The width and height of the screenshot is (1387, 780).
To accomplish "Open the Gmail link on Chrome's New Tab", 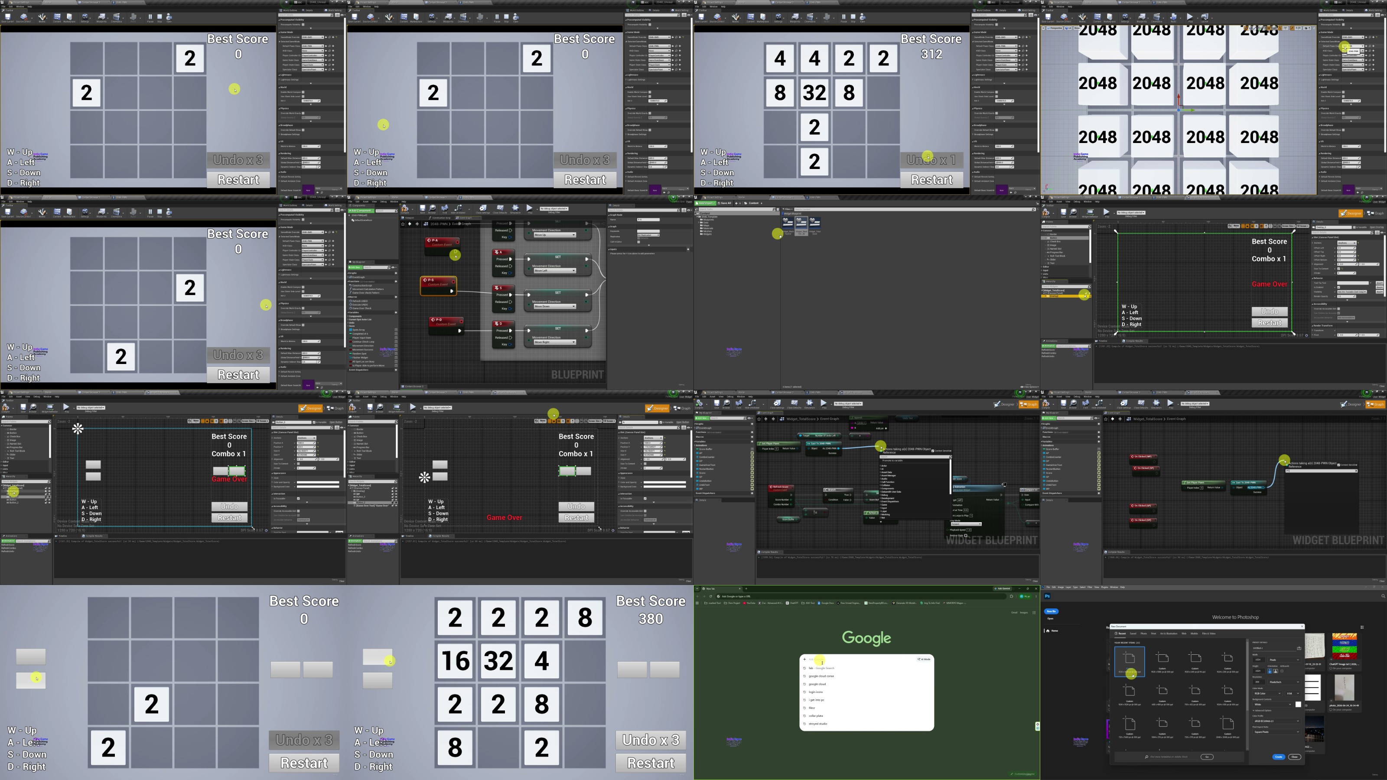I will click(1014, 612).
